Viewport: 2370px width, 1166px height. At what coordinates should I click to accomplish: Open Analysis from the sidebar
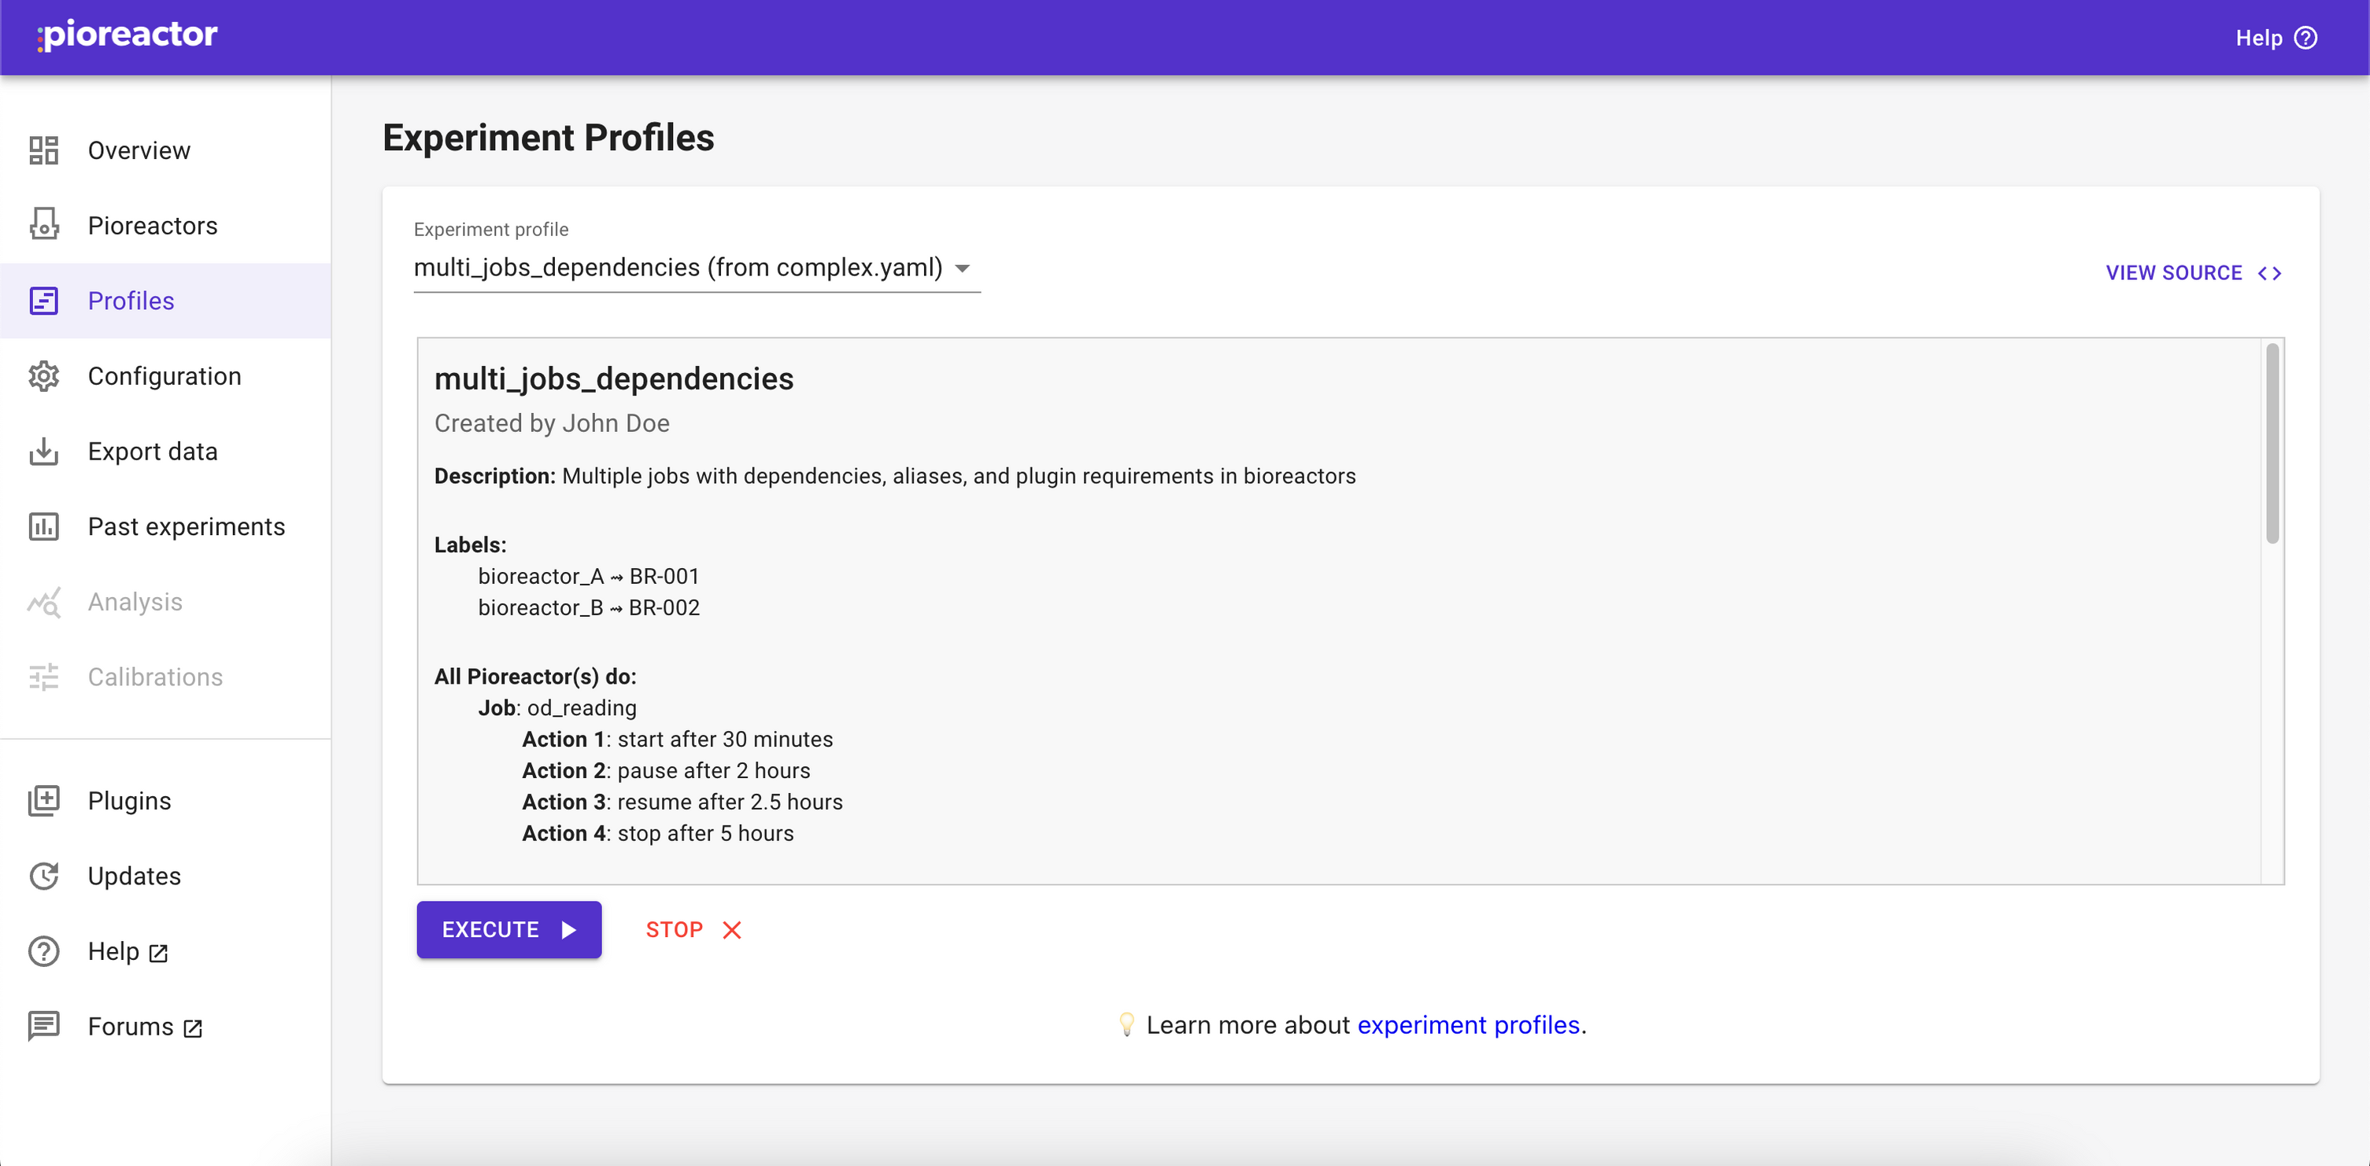click(x=43, y=603)
